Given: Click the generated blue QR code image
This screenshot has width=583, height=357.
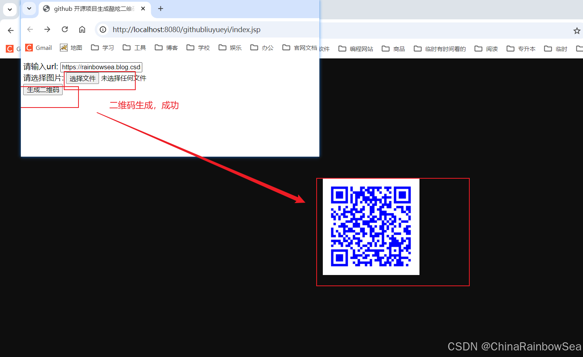Looking at the screenshot, I should click(x=371, y=227).
